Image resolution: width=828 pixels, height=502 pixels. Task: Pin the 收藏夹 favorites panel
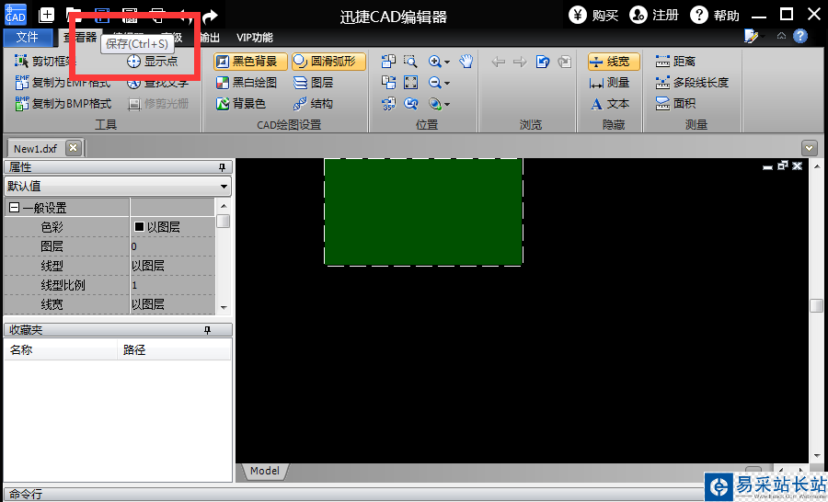point(207,330)
